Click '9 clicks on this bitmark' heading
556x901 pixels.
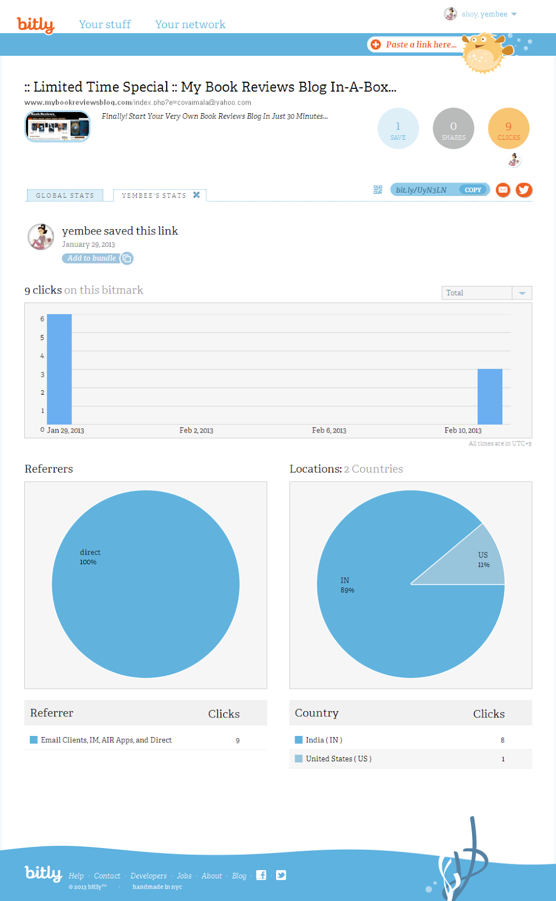(84, 290)
